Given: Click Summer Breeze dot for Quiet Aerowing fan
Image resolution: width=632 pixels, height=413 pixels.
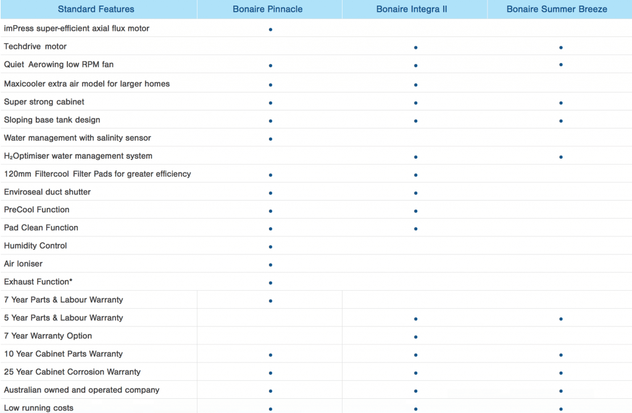Looking at the screenshot, I should point(560,64).
